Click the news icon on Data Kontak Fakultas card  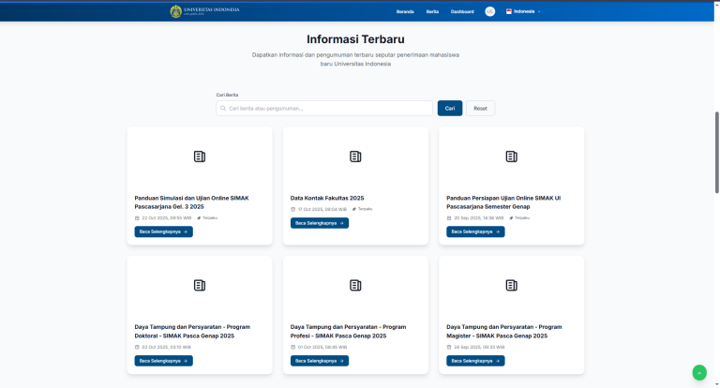pos(355,157)
